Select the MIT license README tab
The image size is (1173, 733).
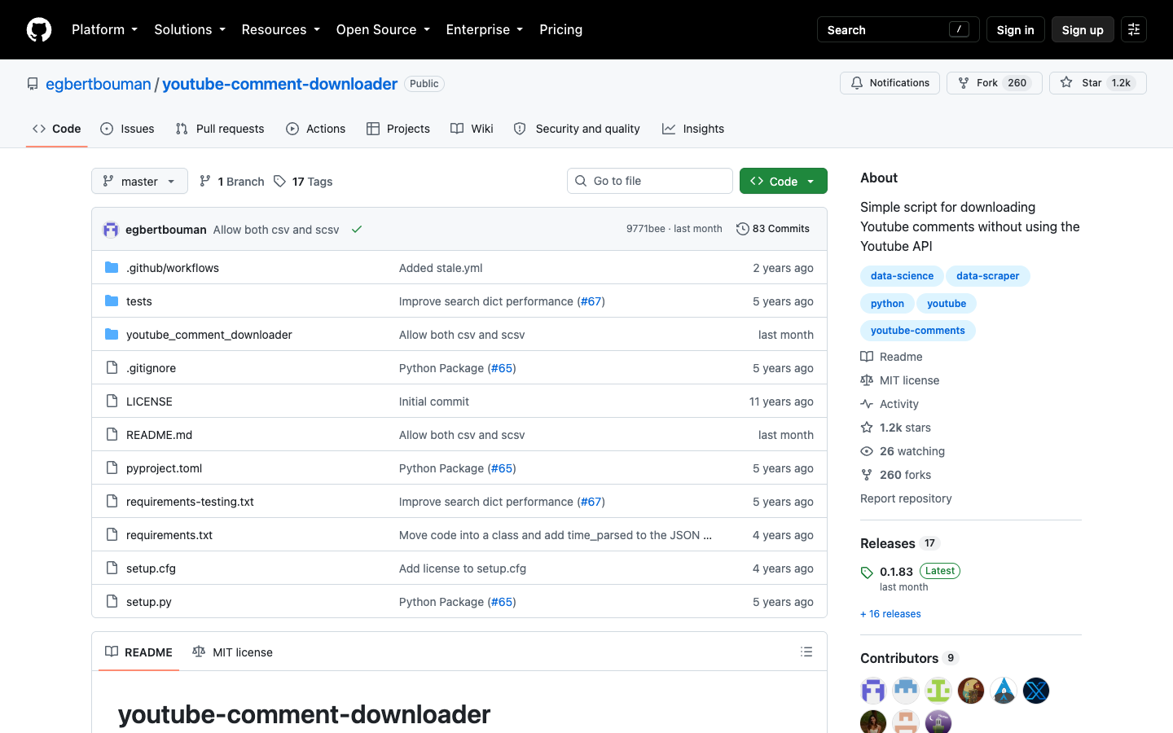[232, 652]
